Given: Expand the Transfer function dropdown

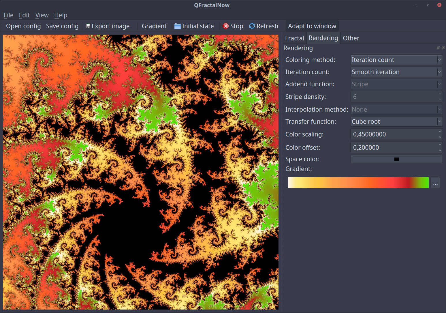Looking at the screenshot, I should 396,121.
